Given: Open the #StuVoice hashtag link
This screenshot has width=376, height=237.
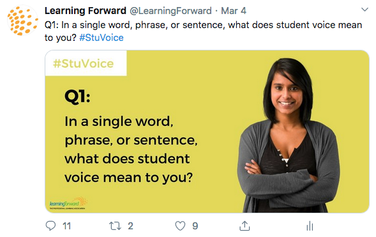Looking at the screenshot, I should pyautogui.click(x=102, y=38).
